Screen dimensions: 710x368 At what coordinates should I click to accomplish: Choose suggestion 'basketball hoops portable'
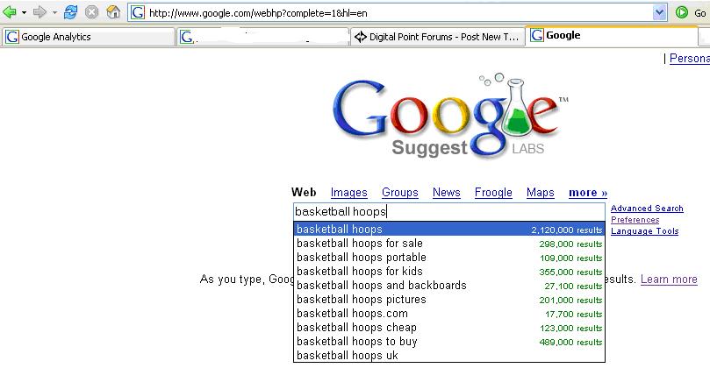(449, 258)
